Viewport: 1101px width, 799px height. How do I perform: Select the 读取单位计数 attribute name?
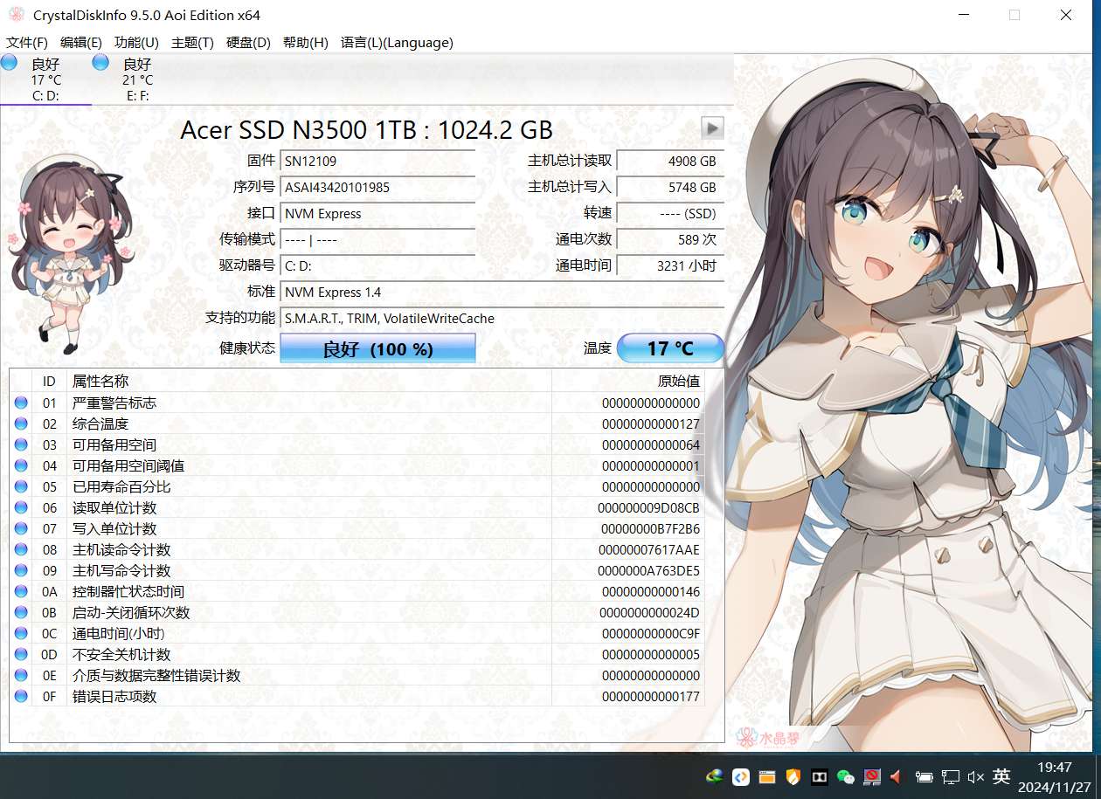click(114, 507)
